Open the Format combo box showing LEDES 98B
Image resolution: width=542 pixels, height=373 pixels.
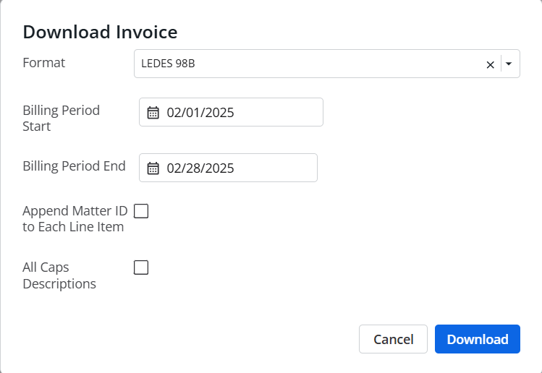tap(327, 64)
